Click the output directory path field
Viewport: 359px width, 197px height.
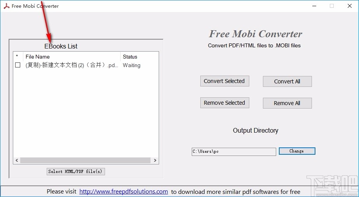[x=234, y=152]
